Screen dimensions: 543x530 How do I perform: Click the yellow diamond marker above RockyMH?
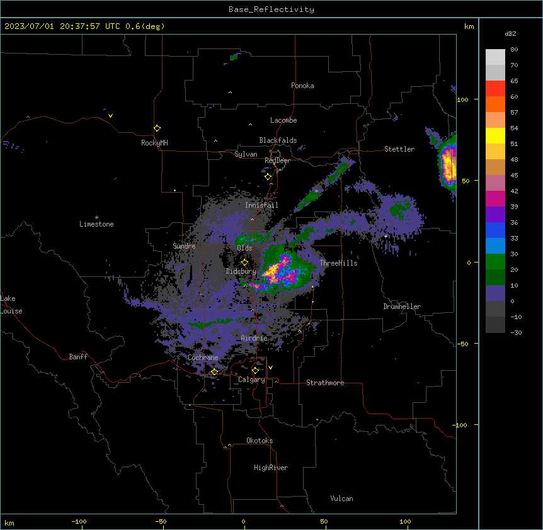157,128
